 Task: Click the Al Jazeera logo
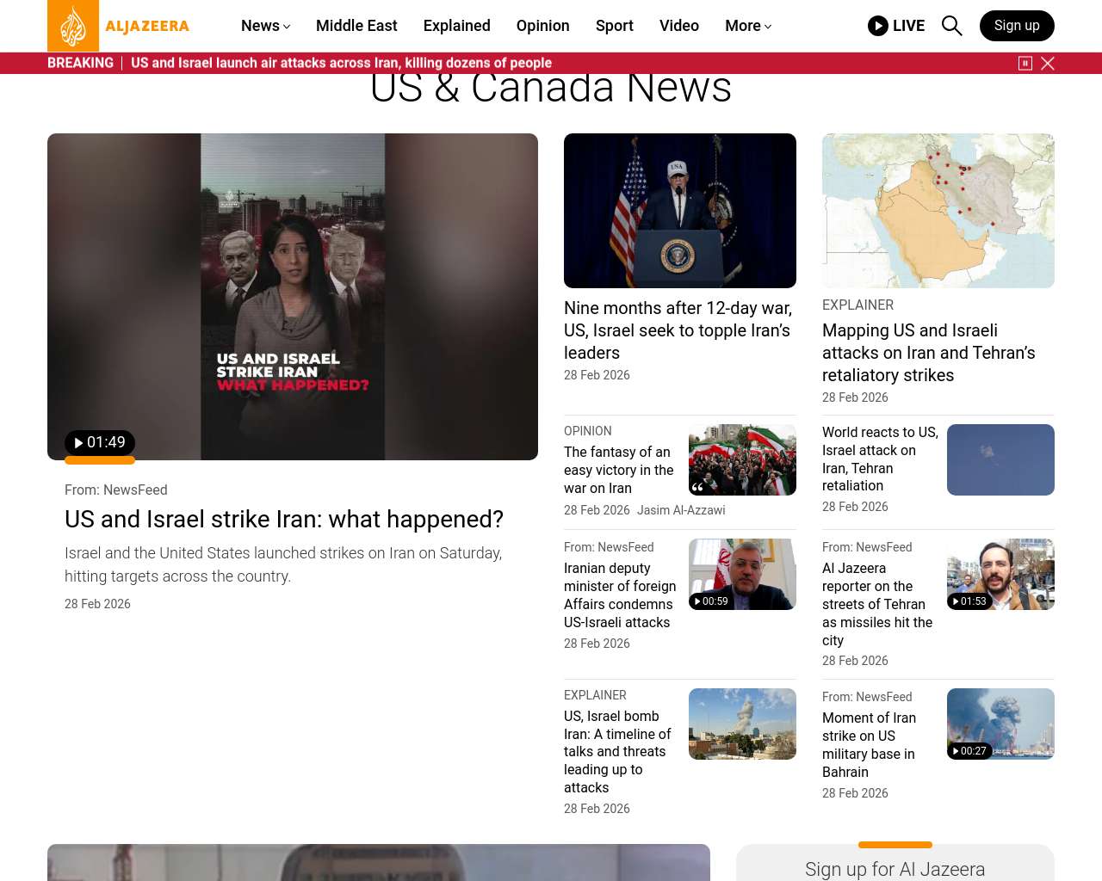(x=119, y=26)
